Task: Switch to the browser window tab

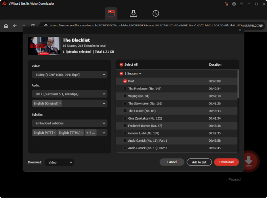Action: (111, 13)
